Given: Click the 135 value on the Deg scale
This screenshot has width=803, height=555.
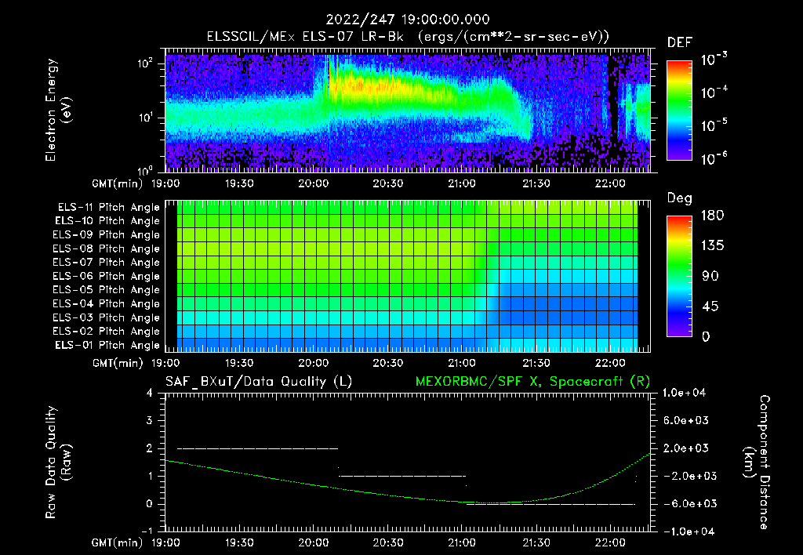Looking at the screenshot, I should coord(712,246).
